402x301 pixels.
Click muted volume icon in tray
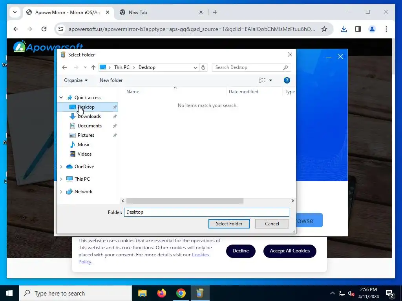pyautogui.click(x=351, y=293)
